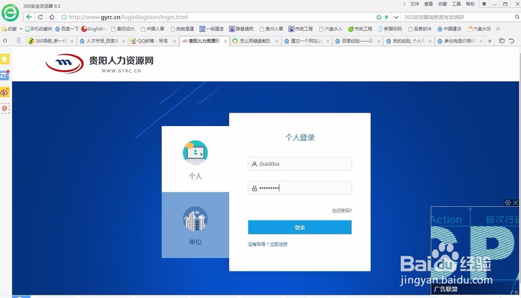Focus the password input field
Image resolution: width=521 pixels, height=298 pixels.
pyautogui.click(x=300, y=188)
